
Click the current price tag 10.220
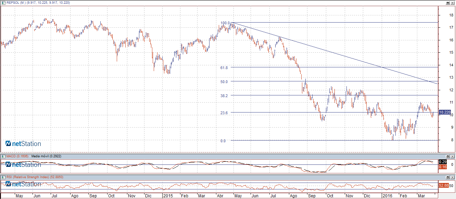pyautogui.click(x=445, y=112)
